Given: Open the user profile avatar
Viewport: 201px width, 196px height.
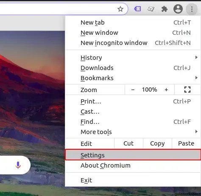Looking at the screenshot, I should [x=178, y=9].
